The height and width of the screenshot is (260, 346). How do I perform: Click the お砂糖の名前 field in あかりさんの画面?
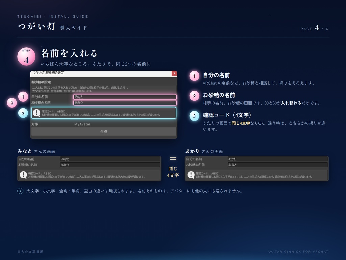pos(278,165)
